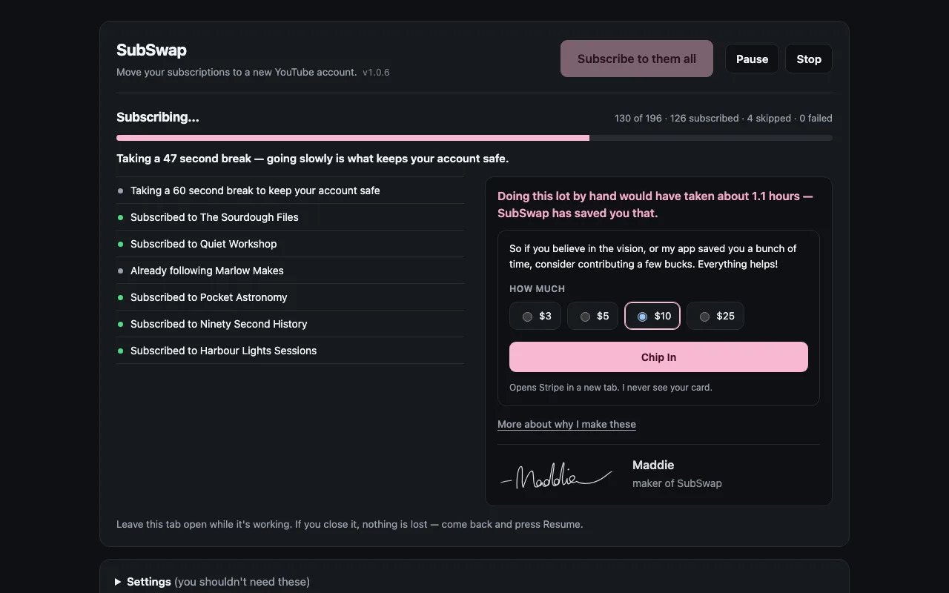Viewport: 949px width, 593px height.
Task: Click the name Maddie beside the signature
Action: (x=653, y=465)
